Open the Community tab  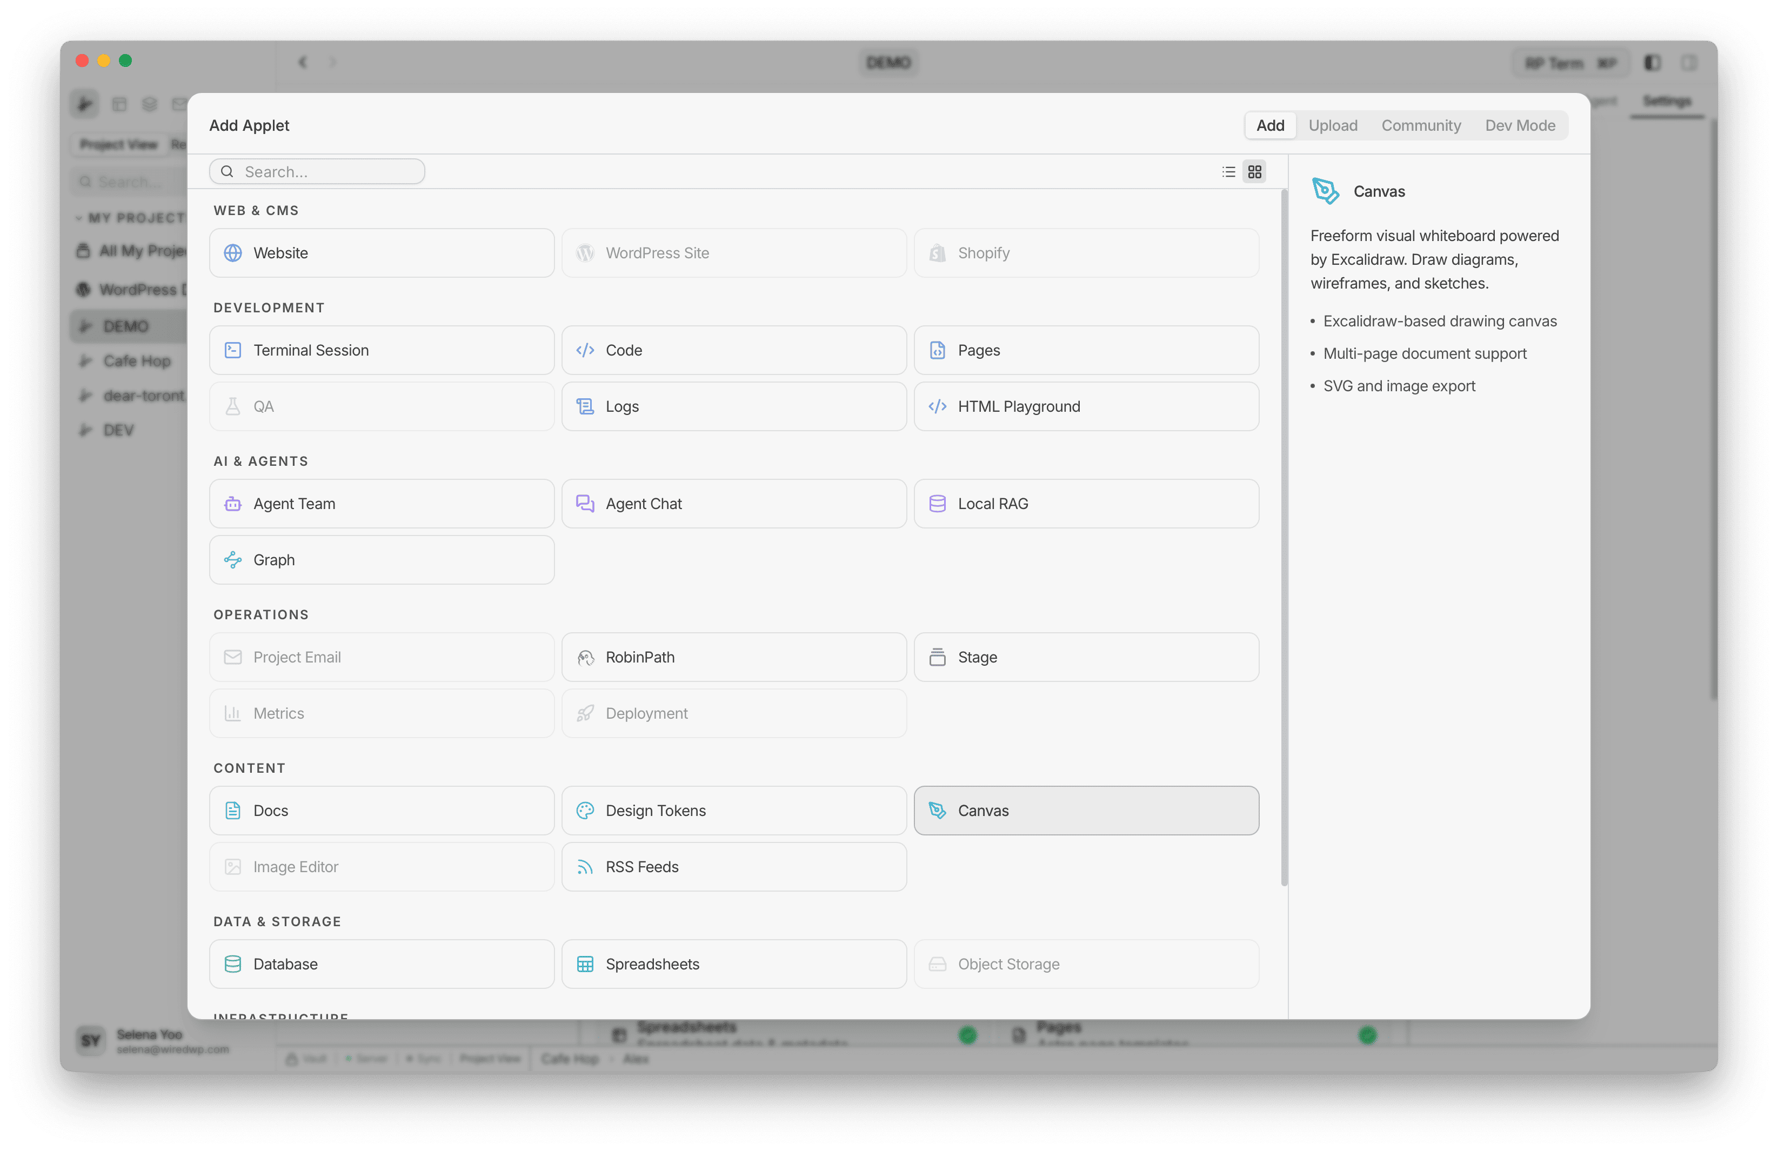click(1421, 125)
